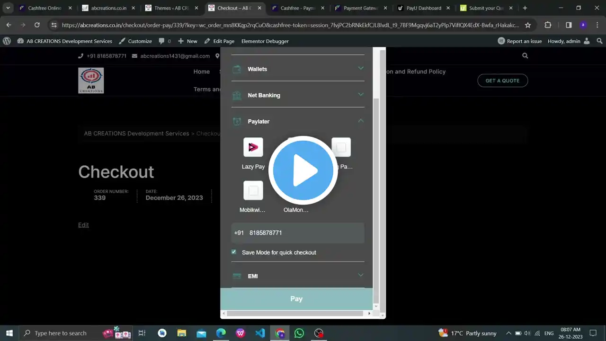Select the Mobikwik paylater icon

(253, 190)
